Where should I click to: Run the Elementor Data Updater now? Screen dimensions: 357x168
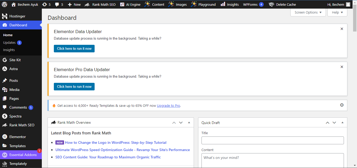pyautogui.click(x=74, y=48)
